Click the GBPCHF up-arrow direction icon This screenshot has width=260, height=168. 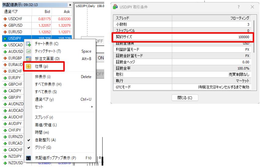[5, 84]
